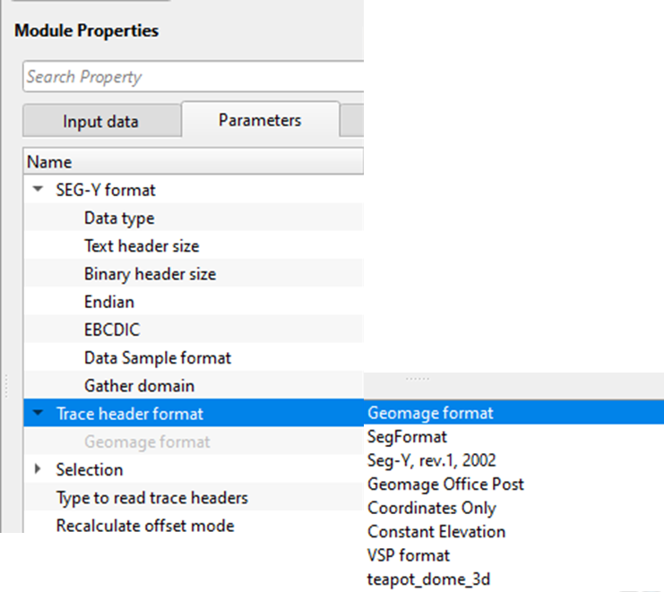664x592 pixels.
Task: Collapse the Trace header format group
Action: coord(38,414)
